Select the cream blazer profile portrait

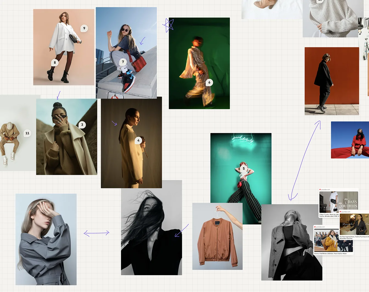click(131, 142)
